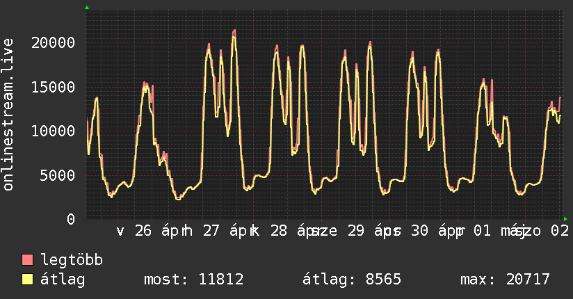Click the green arrow atop the y-axis

tap(87, 8)
